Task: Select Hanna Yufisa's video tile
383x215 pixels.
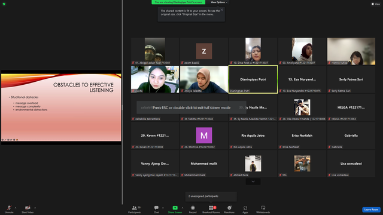Action: [x=351, y=51]
